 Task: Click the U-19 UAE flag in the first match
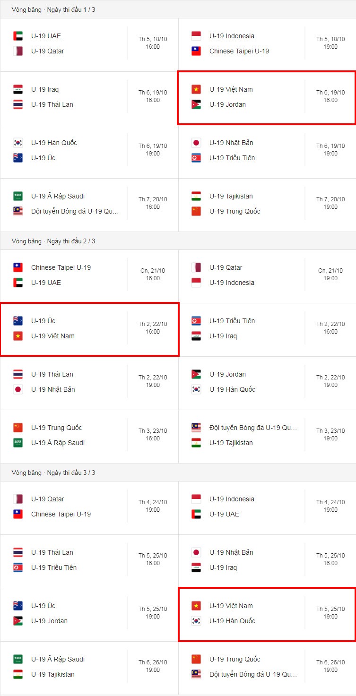[x=18, y=36]
